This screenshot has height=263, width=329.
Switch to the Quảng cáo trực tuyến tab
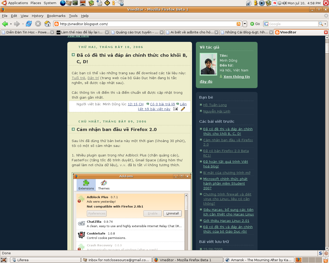(x=137, y=32)
